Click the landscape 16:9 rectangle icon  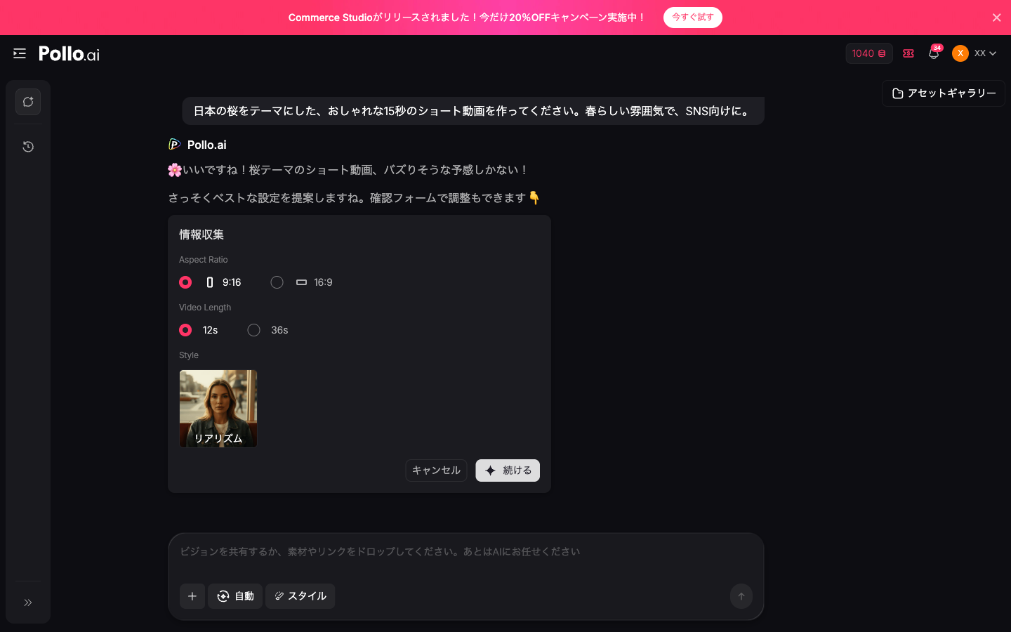pos(301,282)
